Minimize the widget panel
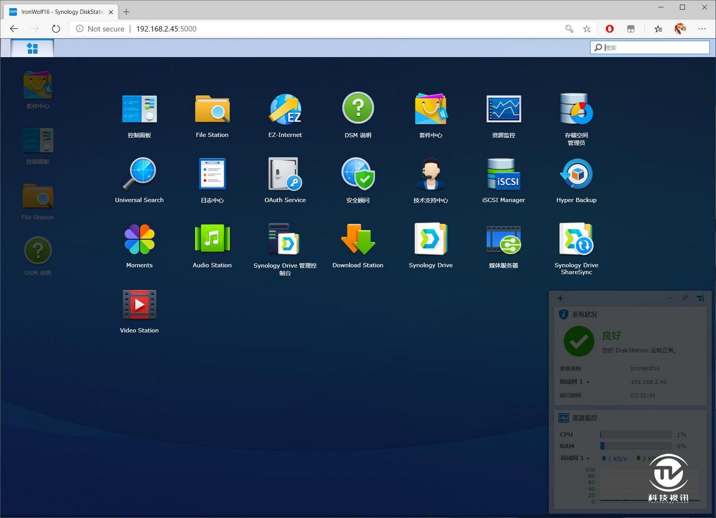The height and width of the screenshot is (518, 716). 669,298
